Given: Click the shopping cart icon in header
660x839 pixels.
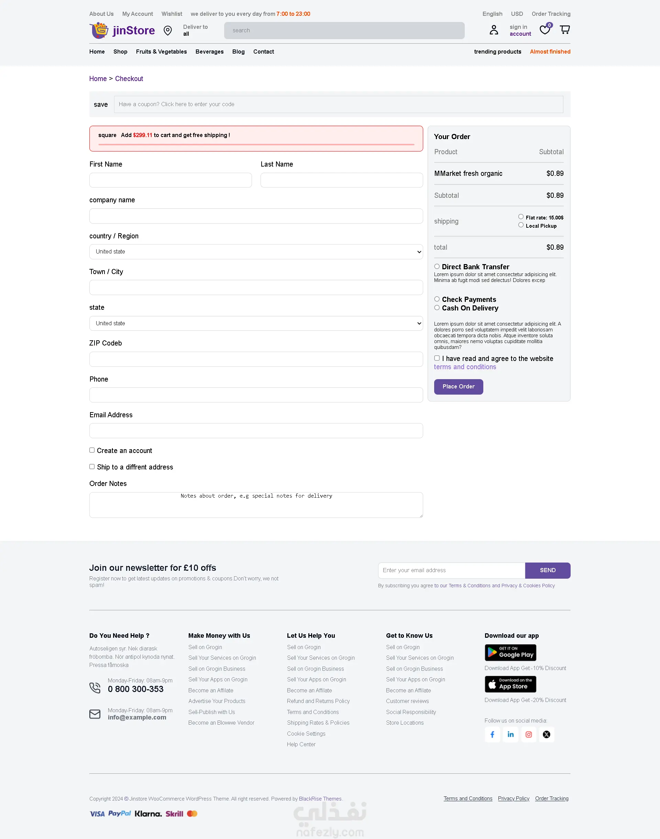Looking at the screenshot, I should [564, 30].
